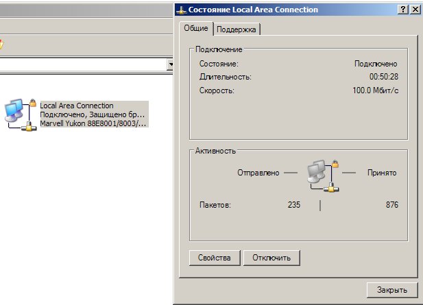Click the dialog title bar network icon

coord(181,10)
